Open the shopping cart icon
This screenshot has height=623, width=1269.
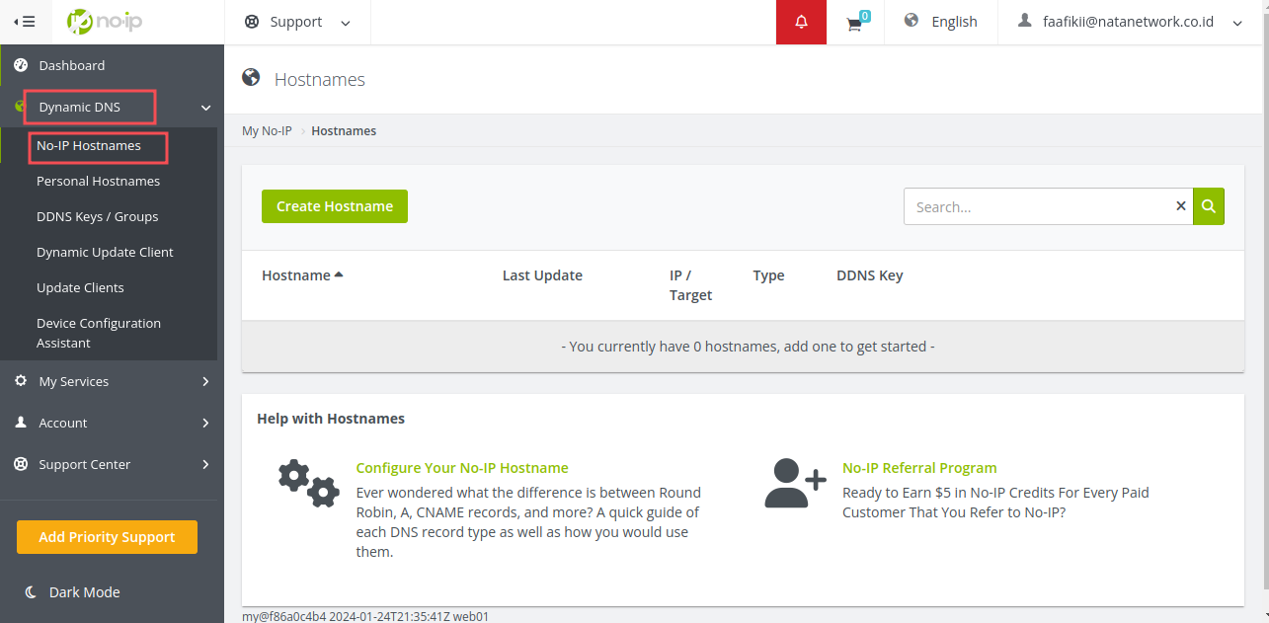856,23
